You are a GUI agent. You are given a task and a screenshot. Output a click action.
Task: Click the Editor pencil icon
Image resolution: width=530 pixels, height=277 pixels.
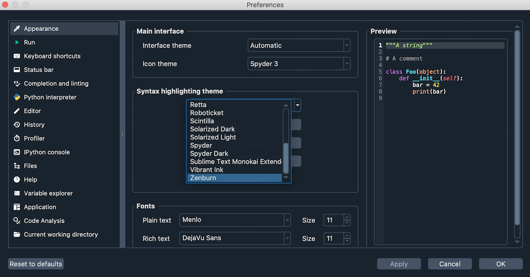[x=17, y=111]
